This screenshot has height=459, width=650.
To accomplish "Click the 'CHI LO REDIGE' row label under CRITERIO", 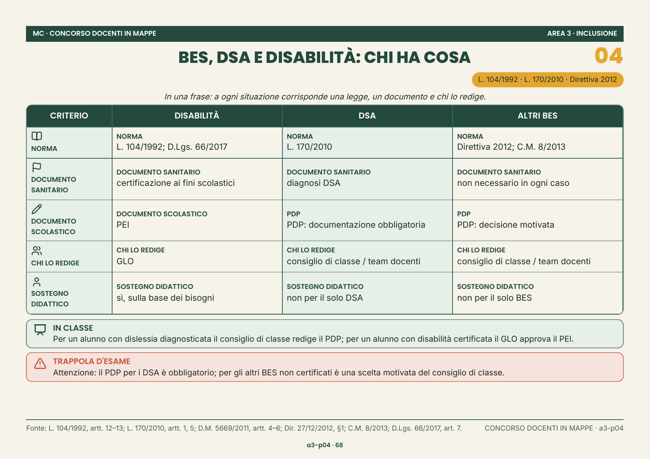I will [x=55, y=263].
